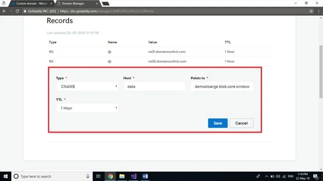Open Microsoft Word from the taskbar
The height and width of the screenshot is (181, 323).
pyautogui.click(x=145, y=176)
